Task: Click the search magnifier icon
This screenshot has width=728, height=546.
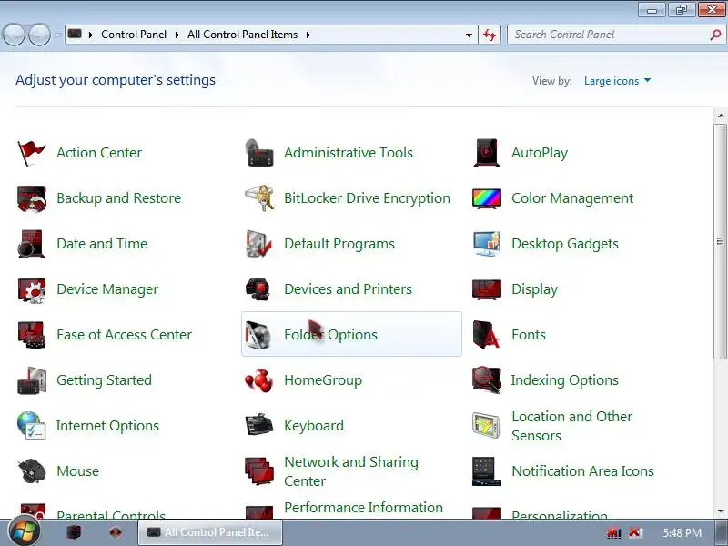Action: 715,35
